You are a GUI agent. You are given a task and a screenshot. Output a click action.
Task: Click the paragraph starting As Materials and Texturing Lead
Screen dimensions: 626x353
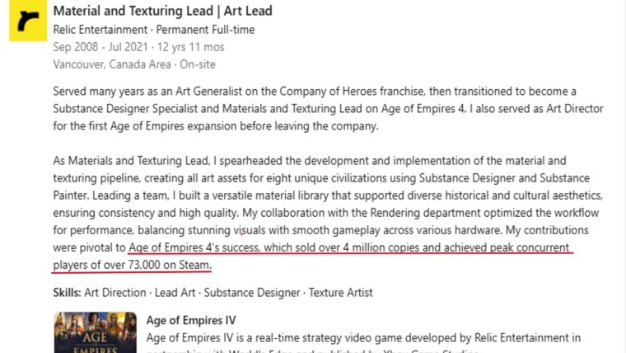pos(328,213)
